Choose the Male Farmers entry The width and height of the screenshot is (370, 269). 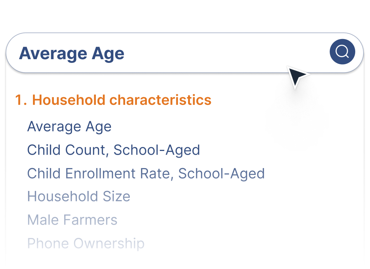click(x=72, y=220)
